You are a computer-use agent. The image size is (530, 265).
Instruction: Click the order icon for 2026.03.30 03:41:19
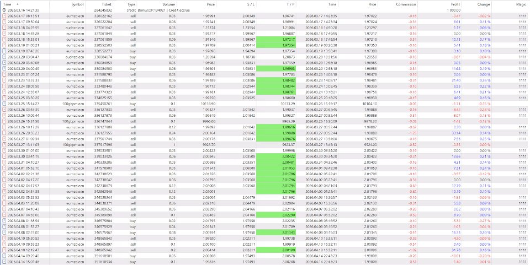4,156
